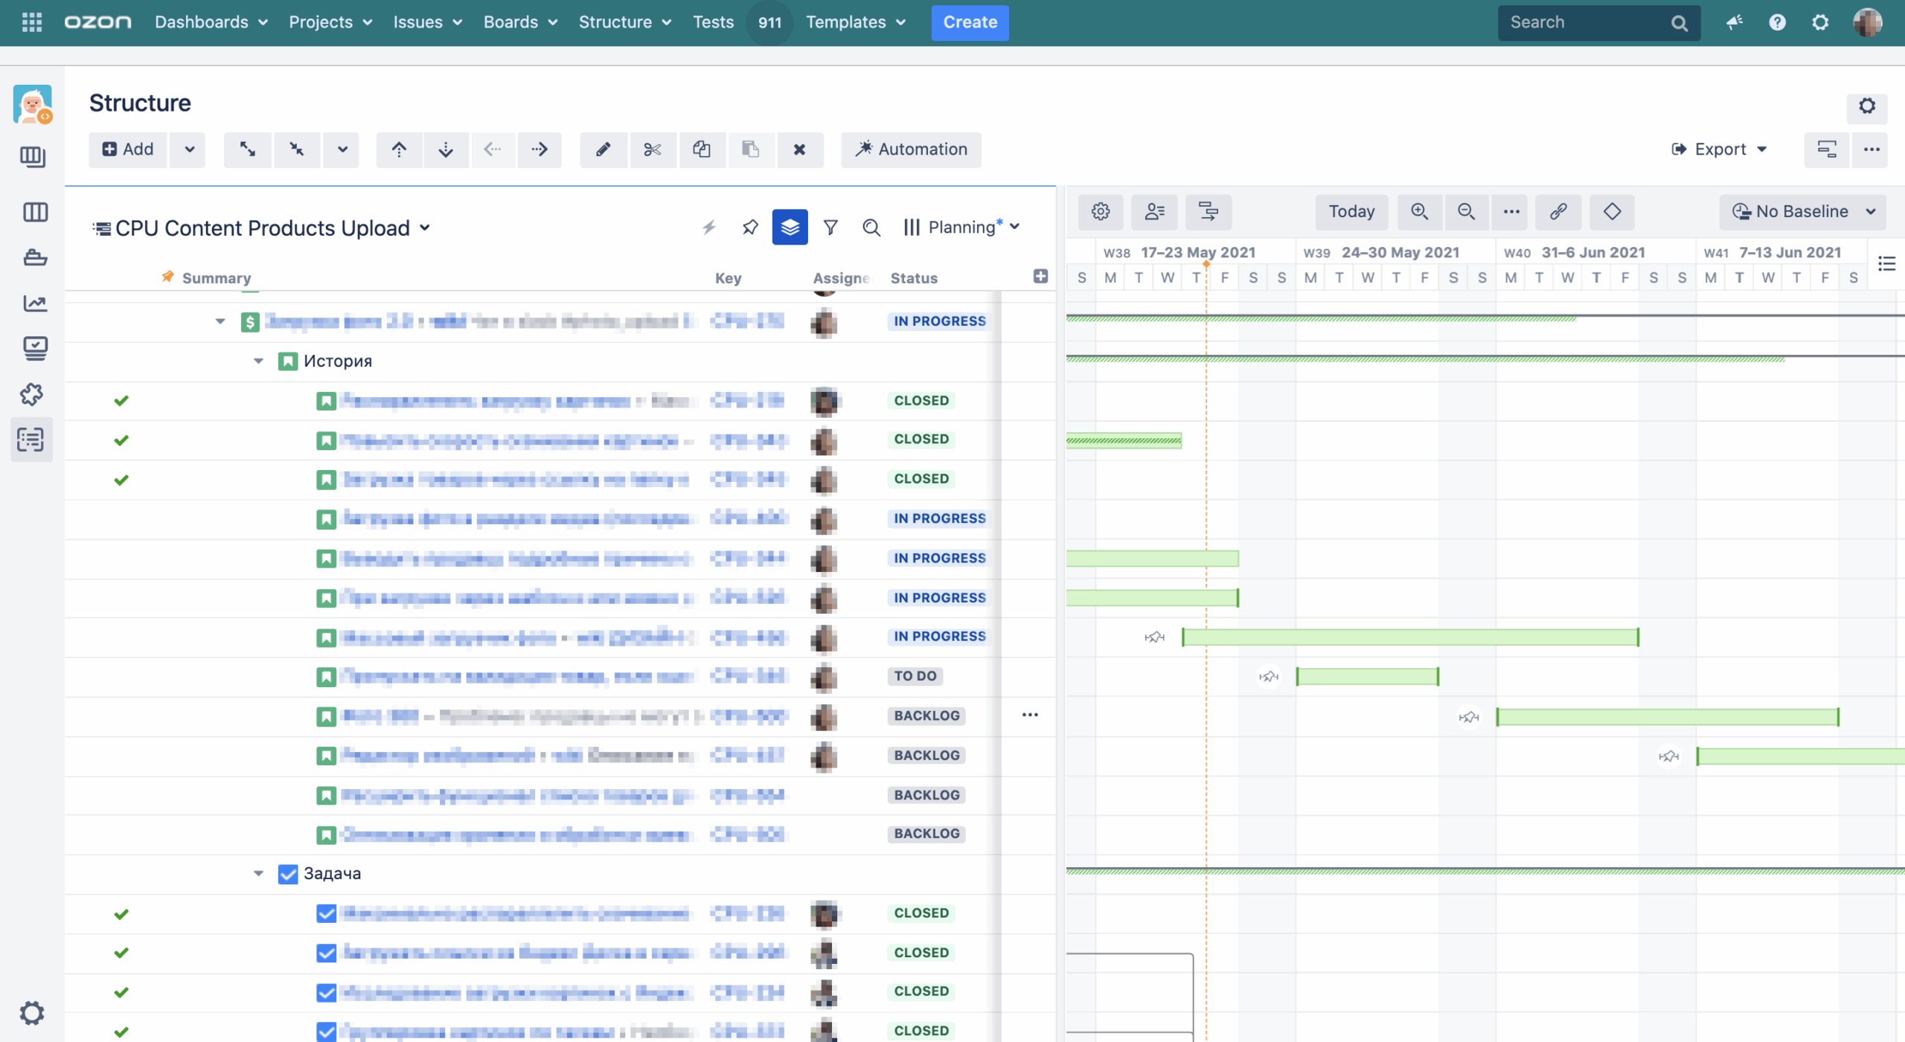Pin the structure view with the pin icon
Screen dimensions: 1905x1042
coord(750,228)
